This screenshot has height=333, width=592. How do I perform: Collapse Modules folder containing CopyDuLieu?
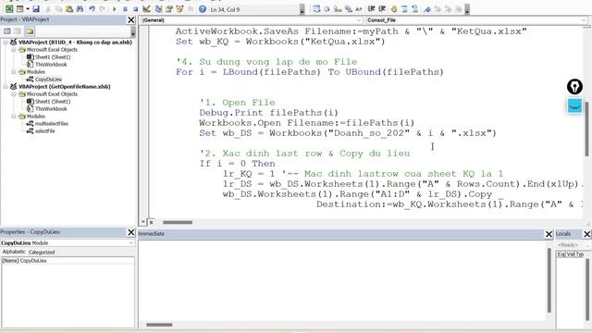pyautogui.click(x=14, y=72)
